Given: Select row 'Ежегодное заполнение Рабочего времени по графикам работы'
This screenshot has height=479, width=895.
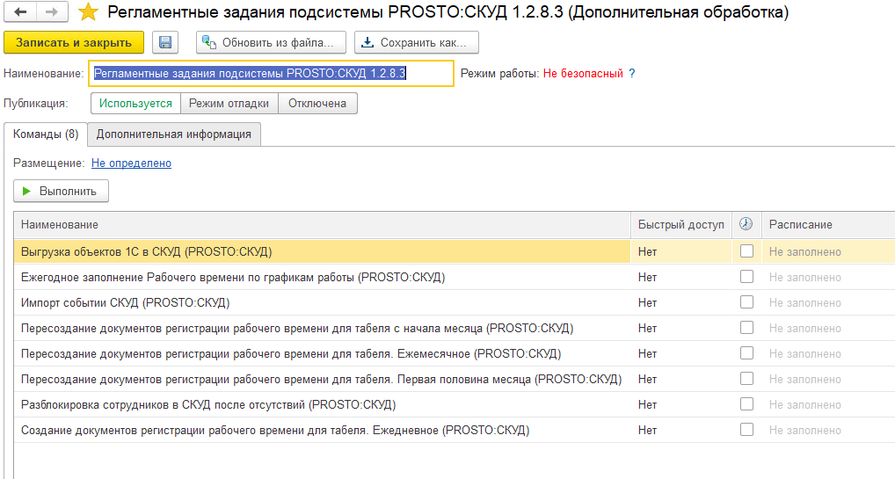Looking at the screenshot, I should coord(323,278).
